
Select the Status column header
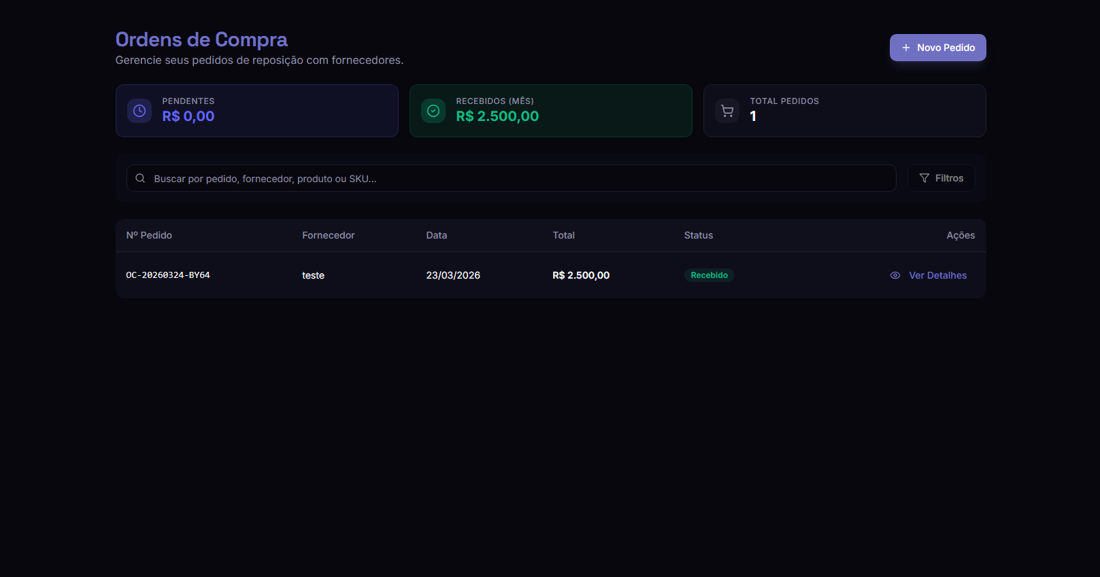pyautogui.click(x=698, y=235)
